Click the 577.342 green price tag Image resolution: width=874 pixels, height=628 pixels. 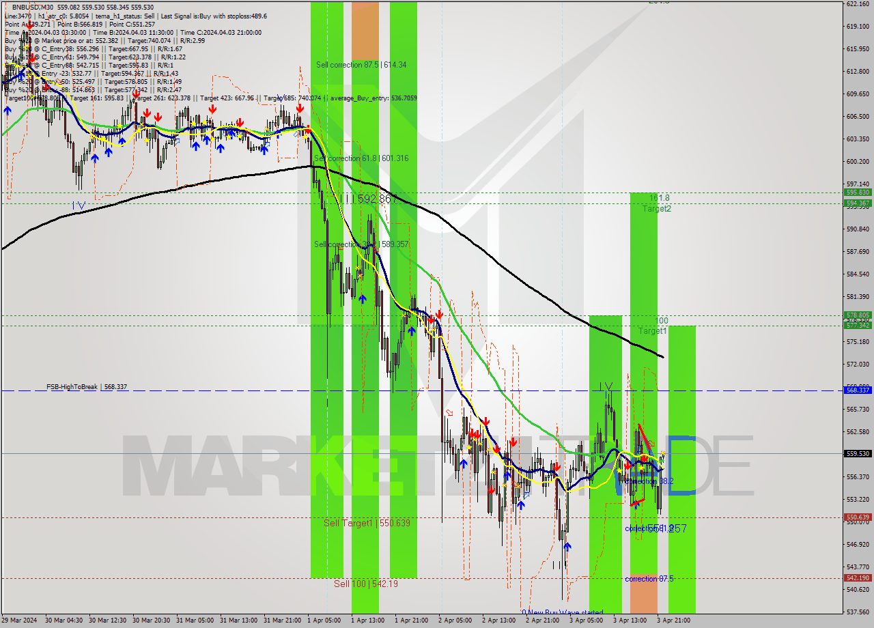[858, 326]
